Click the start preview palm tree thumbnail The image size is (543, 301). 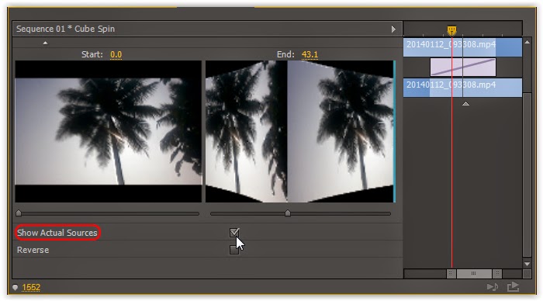[x=108, y=131]
